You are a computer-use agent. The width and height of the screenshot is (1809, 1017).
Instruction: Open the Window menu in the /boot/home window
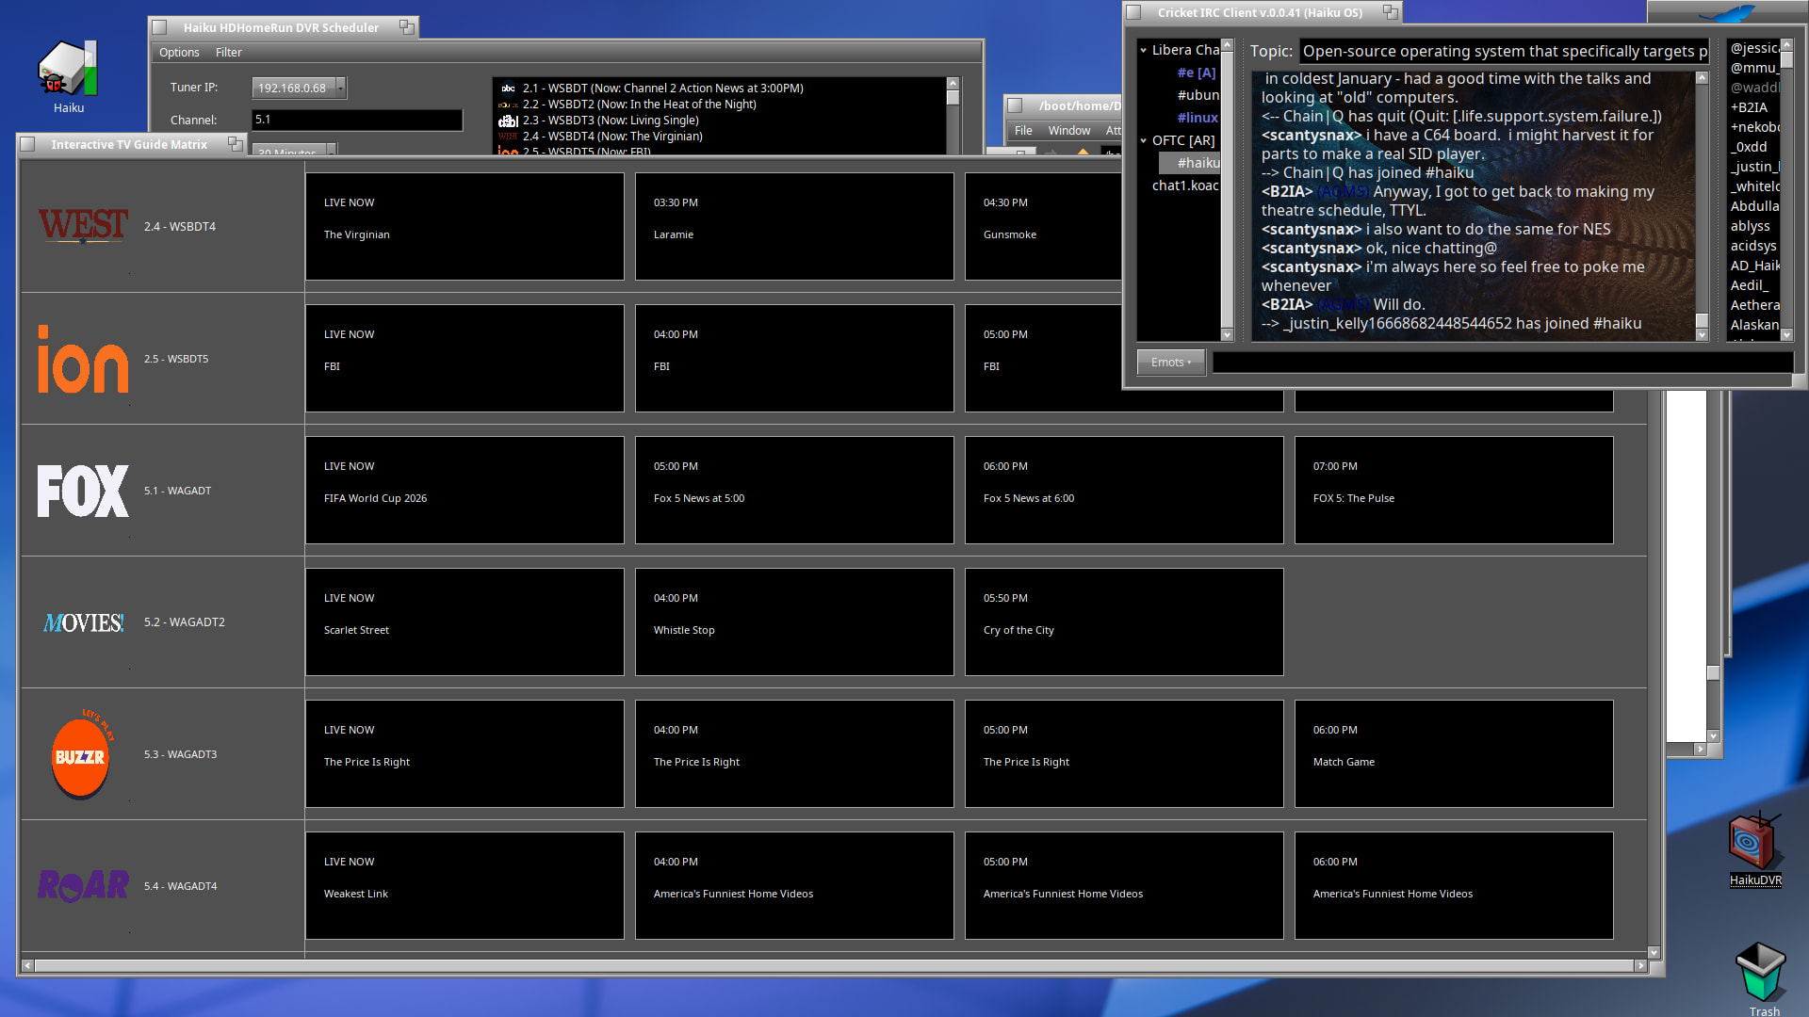(x=1069, y=131)
